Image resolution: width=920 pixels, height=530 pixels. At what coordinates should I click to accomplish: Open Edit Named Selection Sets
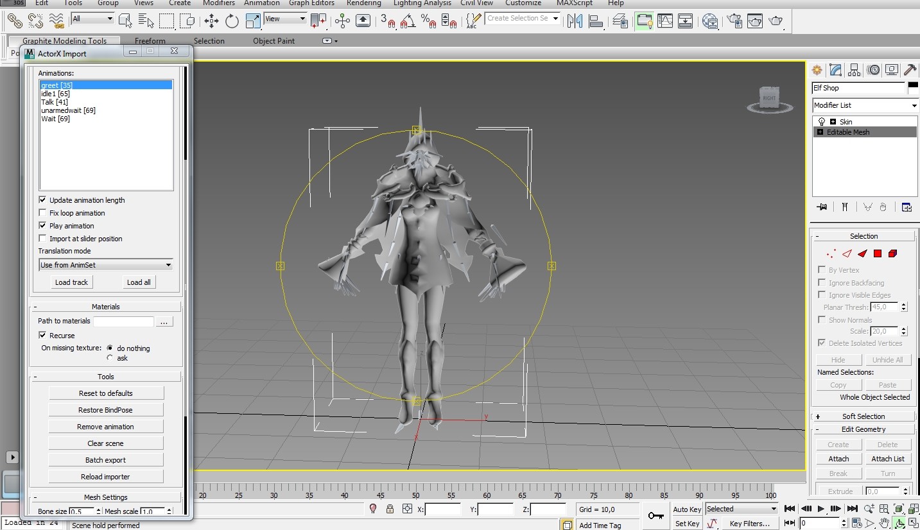472,21
